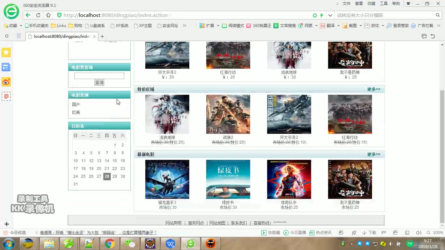Open the 文件 menu
Viewport: 445px width, 250px height.
coord(347,4)
